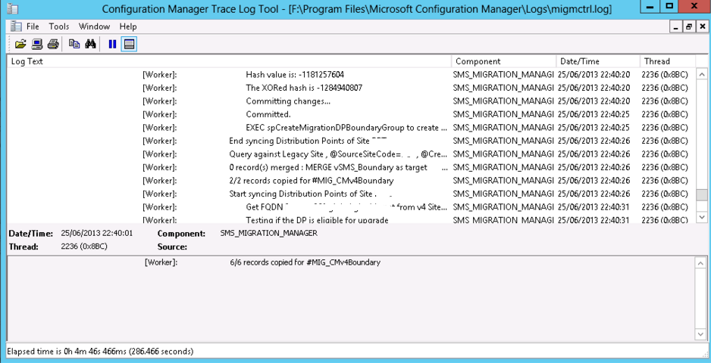Select the 'Committed.' log row
This screenshot has height=363, width=711.
click(x=352, y=114)
